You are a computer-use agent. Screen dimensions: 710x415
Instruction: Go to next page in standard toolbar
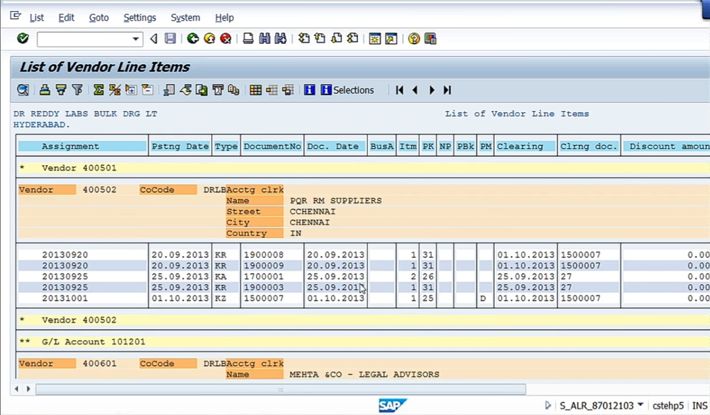click(x=337, y=38)
